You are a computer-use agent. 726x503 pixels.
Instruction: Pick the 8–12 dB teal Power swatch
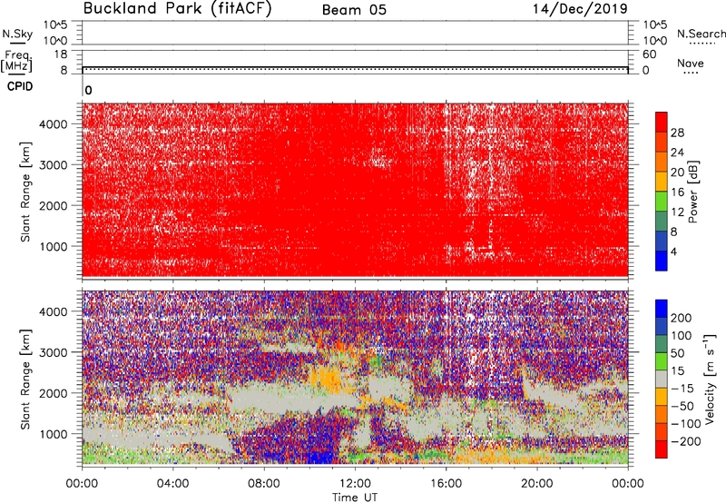[662, 222]
